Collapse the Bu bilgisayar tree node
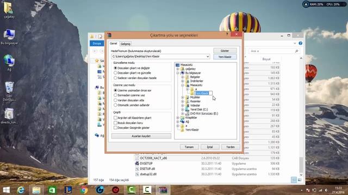The height and width of the screenshot is (195, 348). [178, 73]
